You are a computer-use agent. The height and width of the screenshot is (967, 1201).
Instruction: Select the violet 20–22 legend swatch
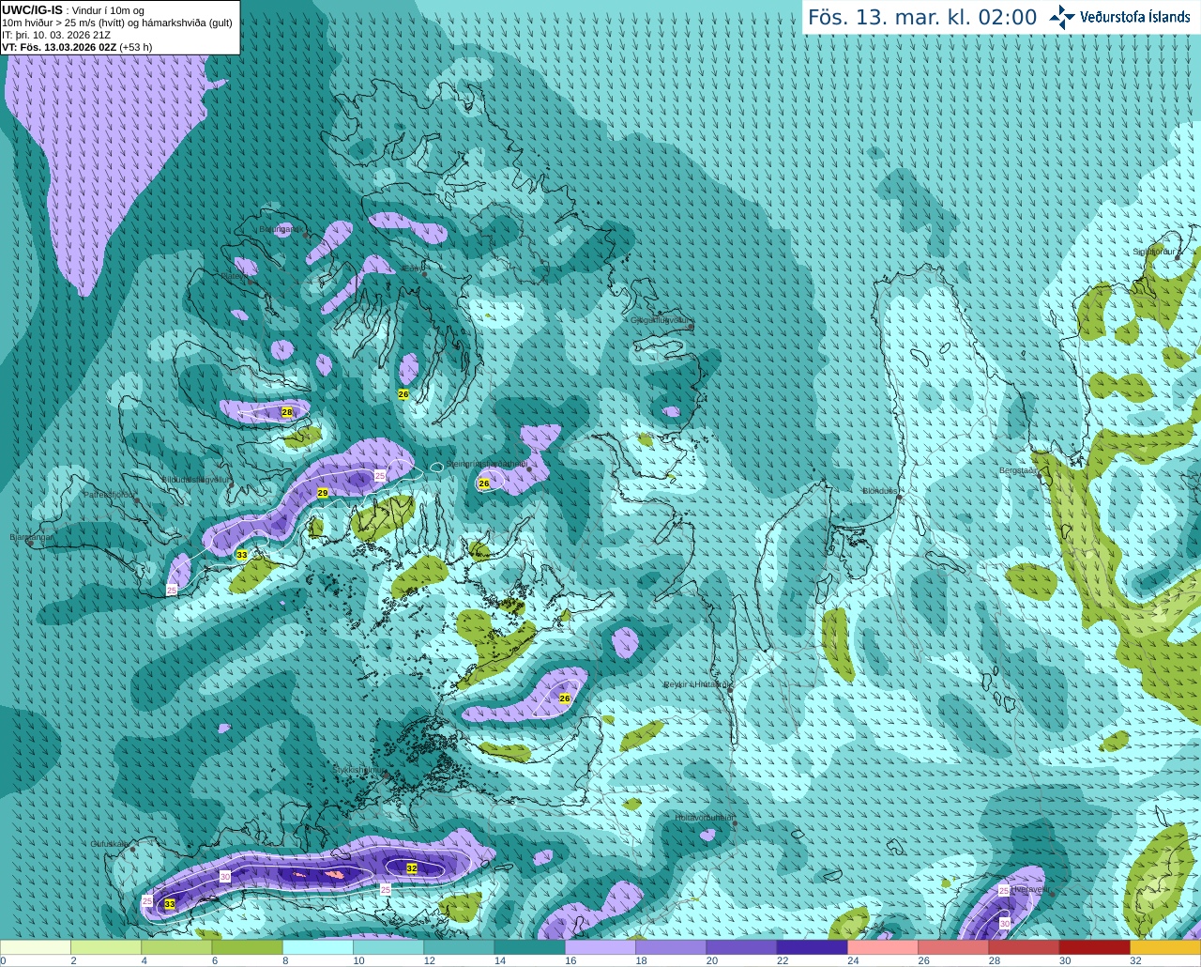coord(741,947)
